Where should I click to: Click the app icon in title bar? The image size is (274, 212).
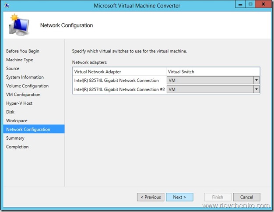pos(7,6)
